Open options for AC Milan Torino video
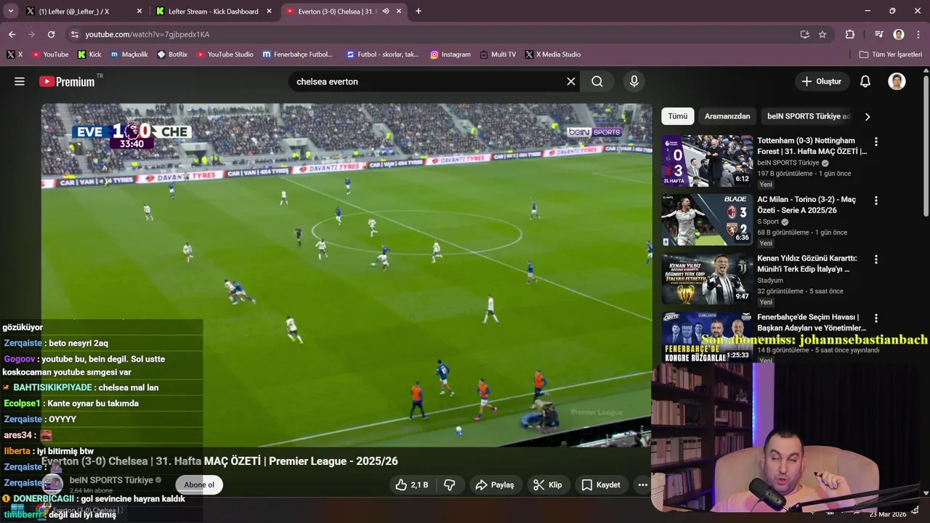Image resolution: width=930 pixels, height=523 pixels. pos(876,200)
